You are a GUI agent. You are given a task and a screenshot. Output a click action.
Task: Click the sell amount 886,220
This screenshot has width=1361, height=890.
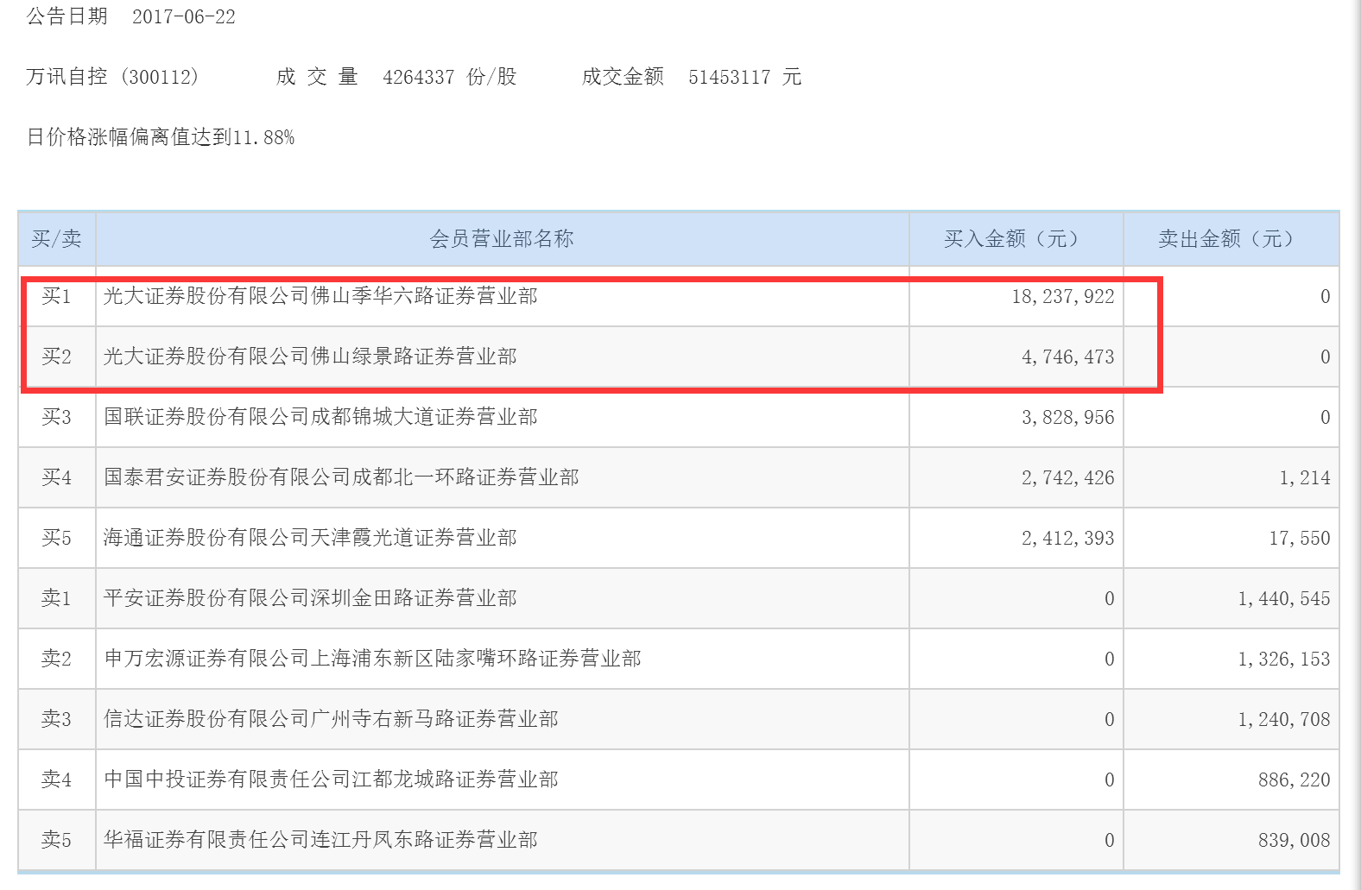point(1295,780)
